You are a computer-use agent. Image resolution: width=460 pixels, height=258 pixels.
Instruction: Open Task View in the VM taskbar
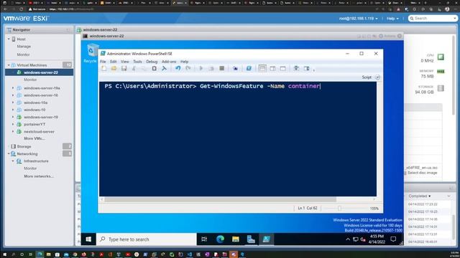click(204, 239)
